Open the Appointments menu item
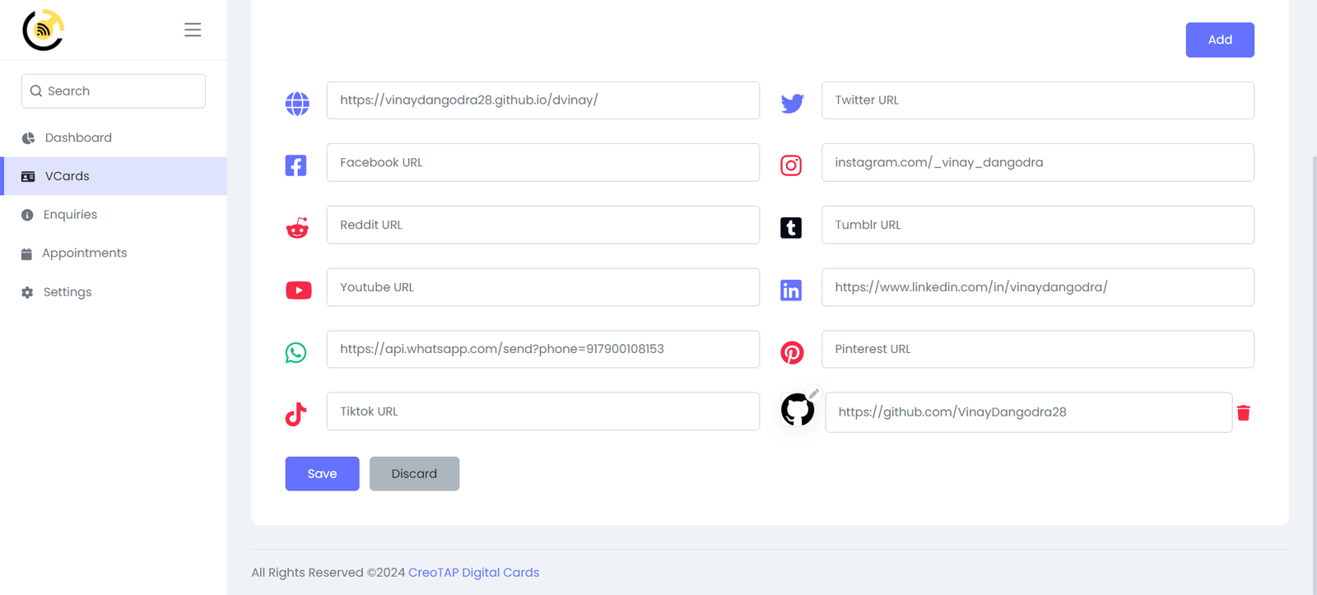This screenshot has height=595, width=1317. (114, 253)
